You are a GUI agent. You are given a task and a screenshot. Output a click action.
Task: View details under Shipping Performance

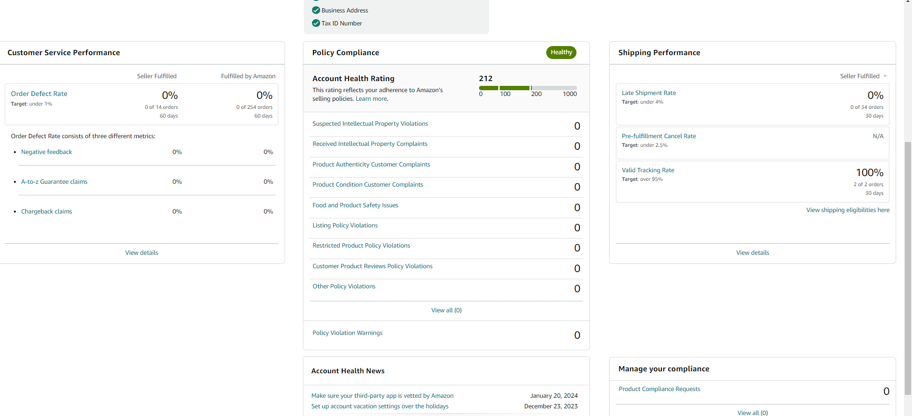[x=753, y=253]
